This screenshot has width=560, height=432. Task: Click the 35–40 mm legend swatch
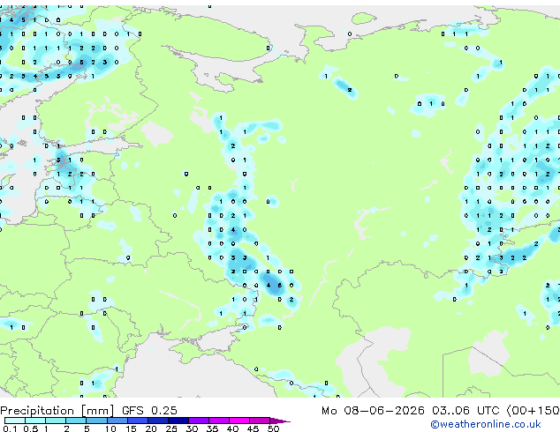(x=218, y=421)
